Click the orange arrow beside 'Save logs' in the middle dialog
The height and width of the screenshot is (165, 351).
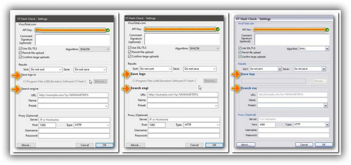pos(125,74)
